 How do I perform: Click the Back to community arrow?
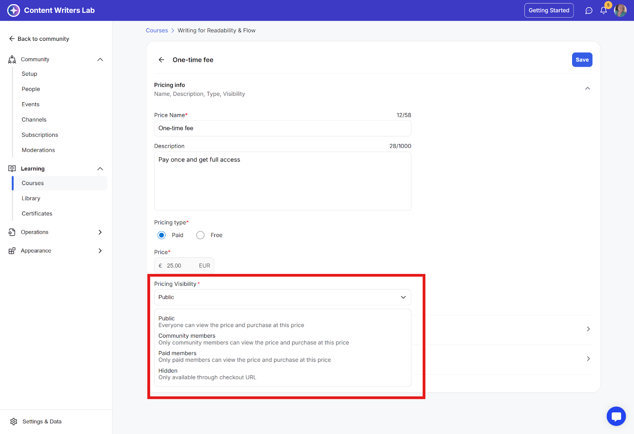pyautogui.click(x=12, y=39)
